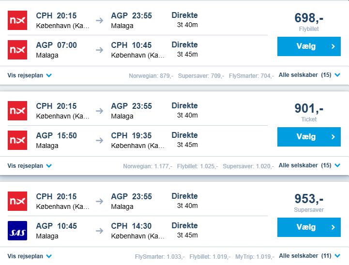Click Norwegian logo on AGP 07:00 return flight

pos(17,50)
